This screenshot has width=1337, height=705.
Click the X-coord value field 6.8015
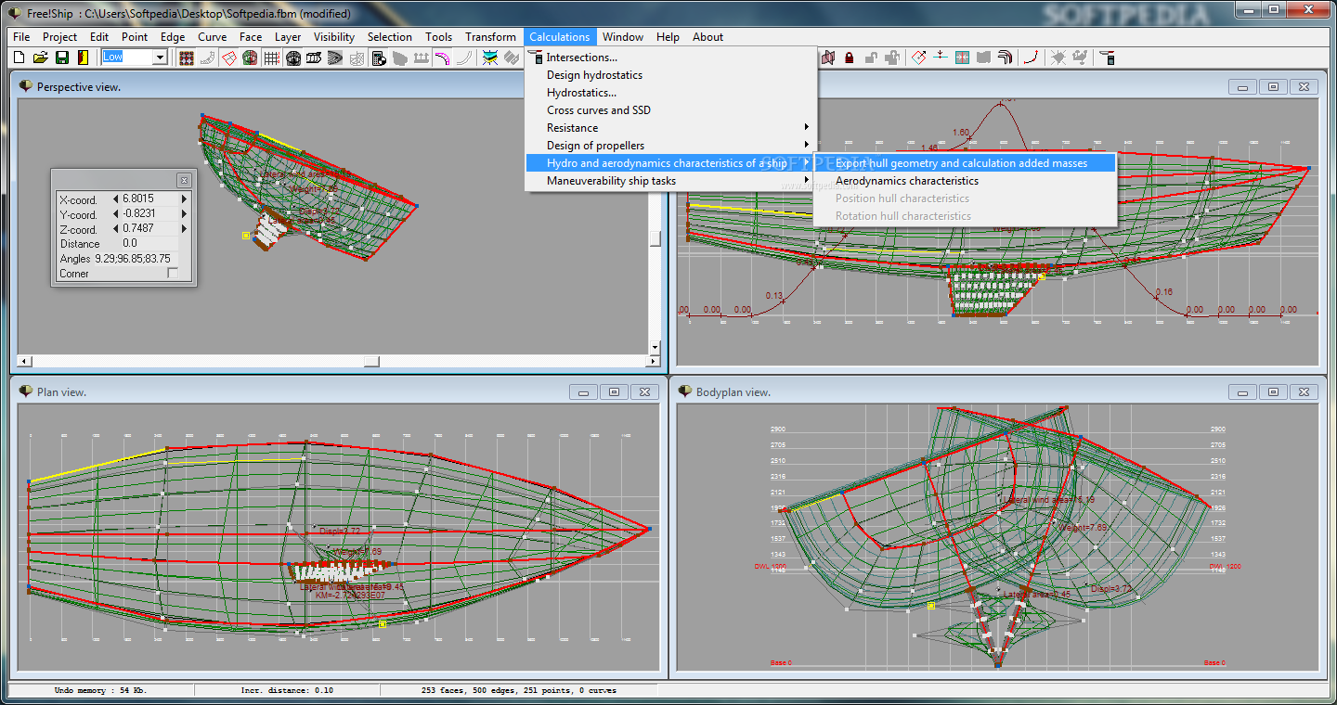pyautogui.click(x=150, y=199)
